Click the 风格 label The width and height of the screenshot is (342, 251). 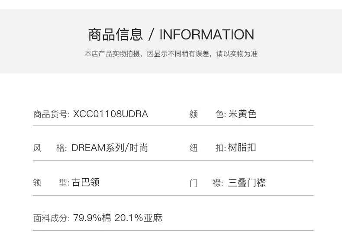pos(50,148)
